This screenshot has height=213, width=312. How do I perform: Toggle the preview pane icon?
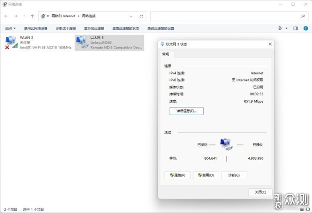pos(295,28)
